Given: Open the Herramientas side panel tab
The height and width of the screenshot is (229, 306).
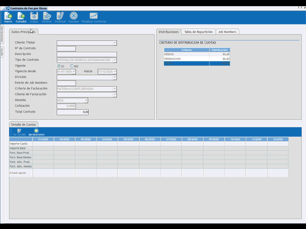Looking at the screenshot, I should coord(2,35).
